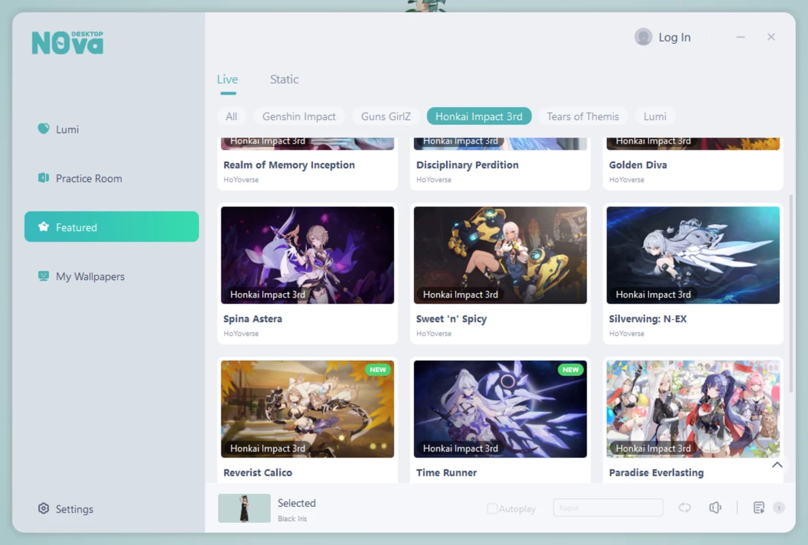Filter by Tears of Themis
The image size is (808, 545).
pyautogui.click(x=583, y=116)
